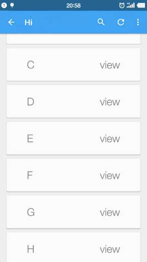
Task: Tap the alarm clock status icon
Action: pos(122,5)
